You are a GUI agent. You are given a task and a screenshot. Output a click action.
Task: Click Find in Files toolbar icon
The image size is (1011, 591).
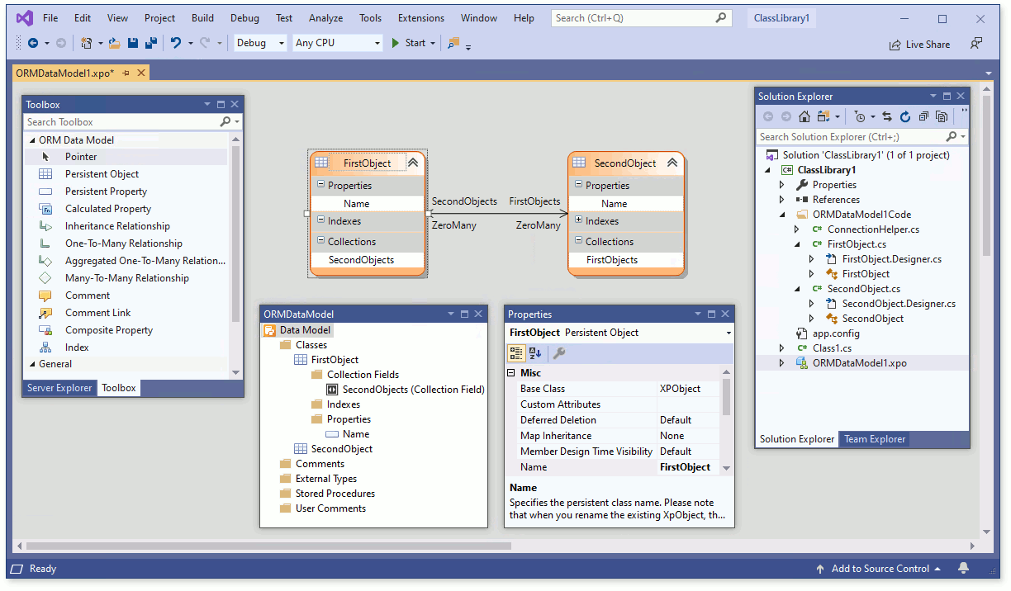pos(453,43)
